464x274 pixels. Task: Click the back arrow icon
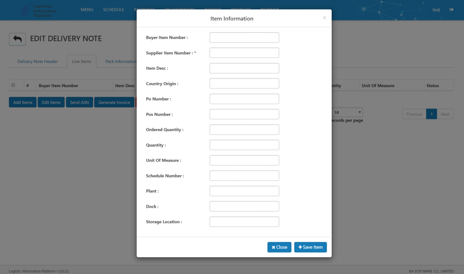[x=17, y=39]
